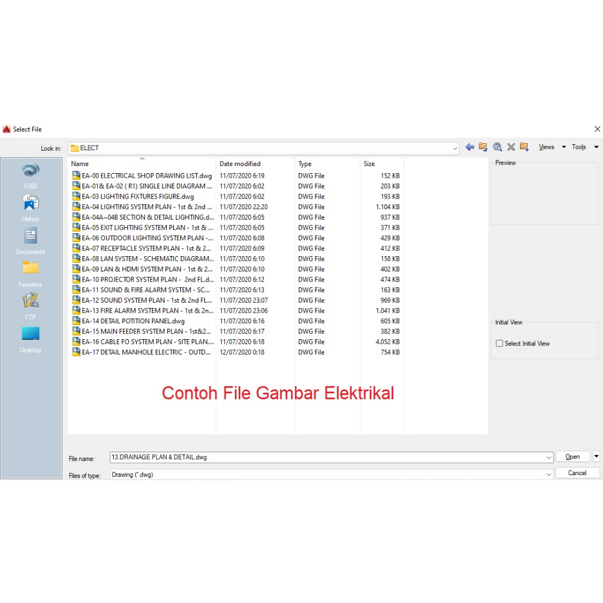The image size is (603, 603).
Task: Click the Search the Web icon
Action: coord(497,147)
